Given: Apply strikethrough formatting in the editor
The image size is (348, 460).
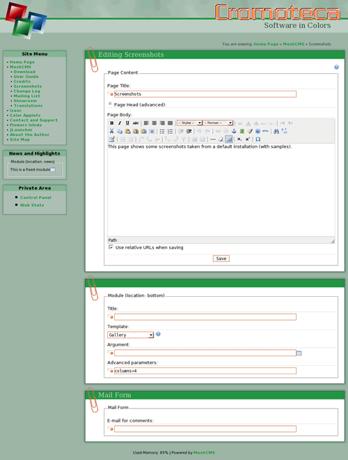Looking at the screenshot, I should pyautogui.click(x=135, y=123).
